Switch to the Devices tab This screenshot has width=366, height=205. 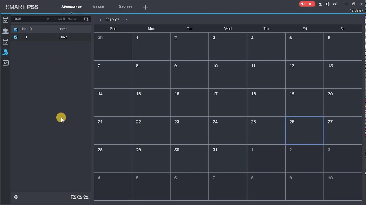coord(125,7)
